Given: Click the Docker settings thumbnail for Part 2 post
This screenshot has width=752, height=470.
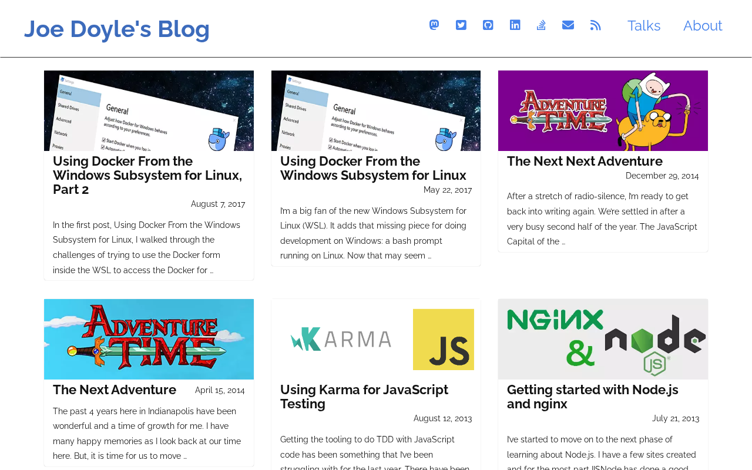Looking at the screenshot, I should [x=149, y=110].
